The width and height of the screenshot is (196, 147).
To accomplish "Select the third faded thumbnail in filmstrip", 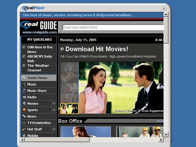I will [x=69, y=88].
